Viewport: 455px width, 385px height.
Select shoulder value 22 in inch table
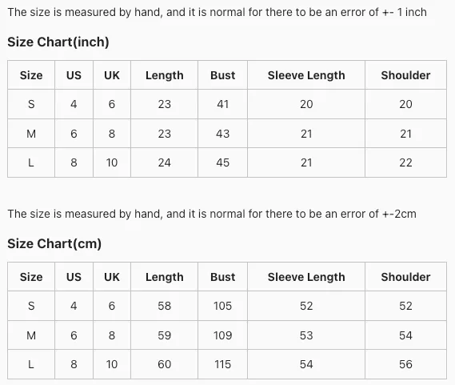[405, 162]
